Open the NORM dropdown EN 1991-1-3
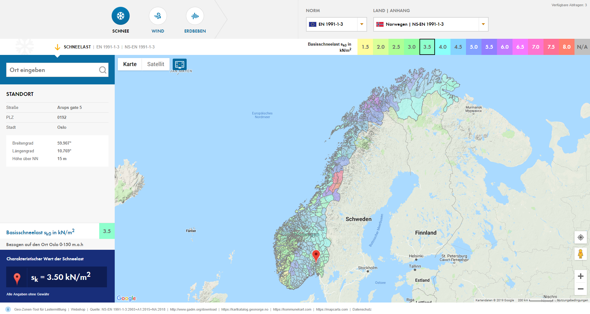The image size is (590, 314). pos(336,24)
